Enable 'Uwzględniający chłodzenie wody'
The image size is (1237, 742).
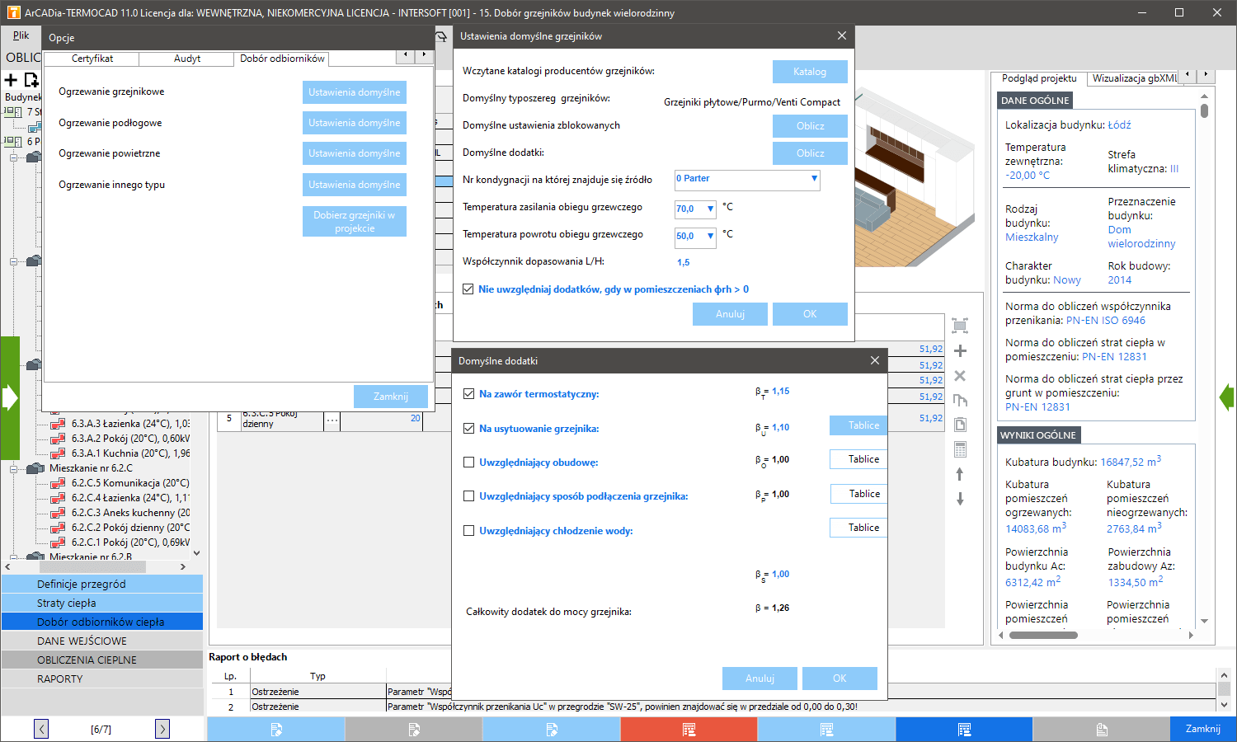pyautogui.click(x=469, y=531)
